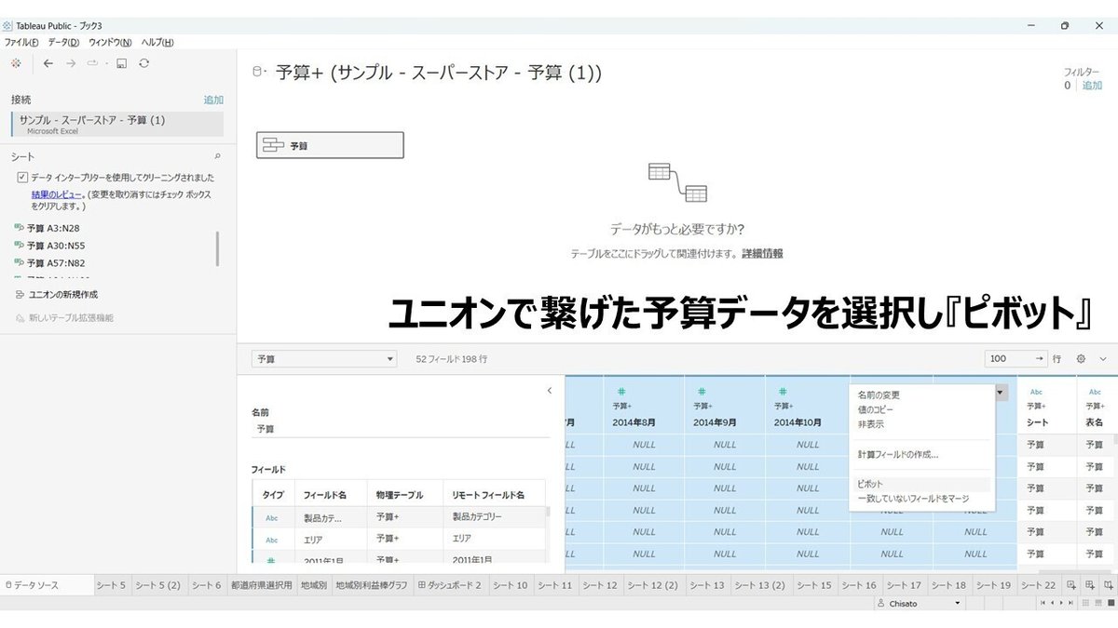
Task: Click the save icon in toolbar
Action: tap(121, 63)
